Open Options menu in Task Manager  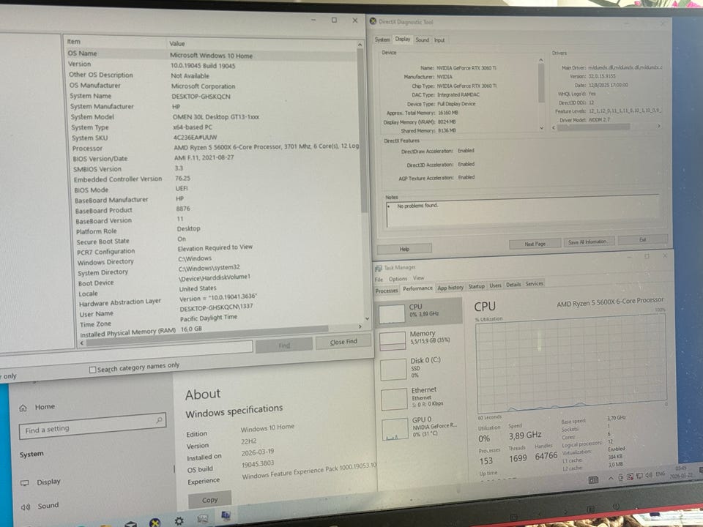click(398, 279)
